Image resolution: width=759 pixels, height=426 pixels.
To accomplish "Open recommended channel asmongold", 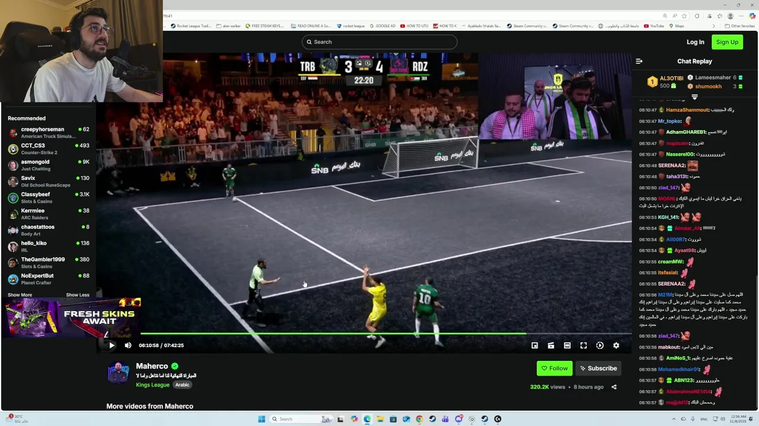I will (47, 165).
